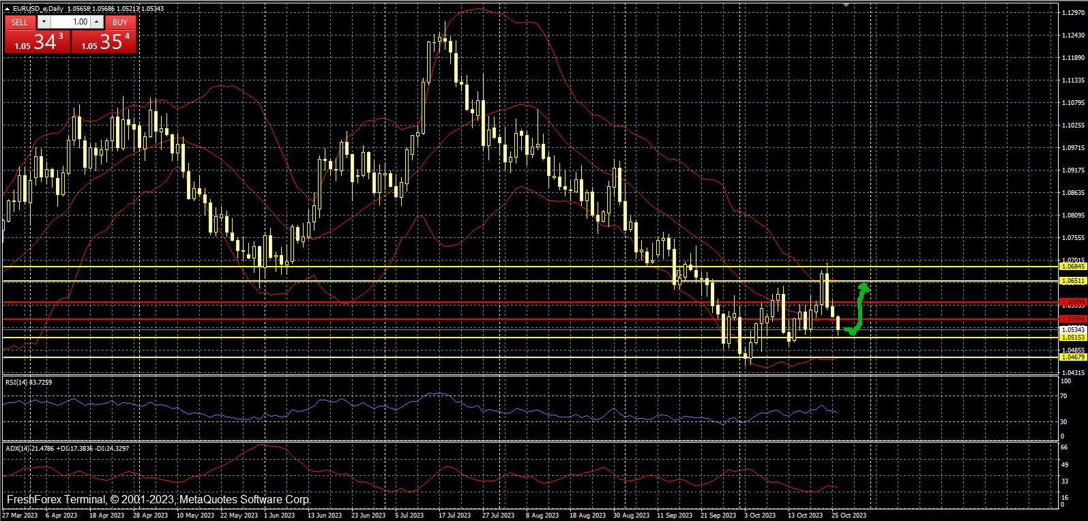
Task: Click the yellow 1.06845 price level label
Action: (1073, 267)
